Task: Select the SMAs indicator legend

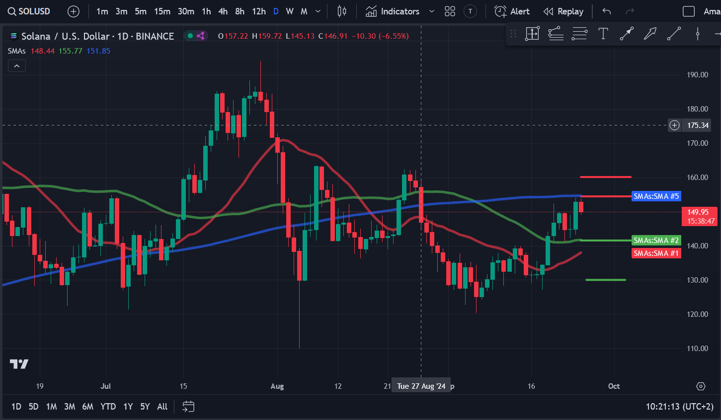Action: coord(16,51)
